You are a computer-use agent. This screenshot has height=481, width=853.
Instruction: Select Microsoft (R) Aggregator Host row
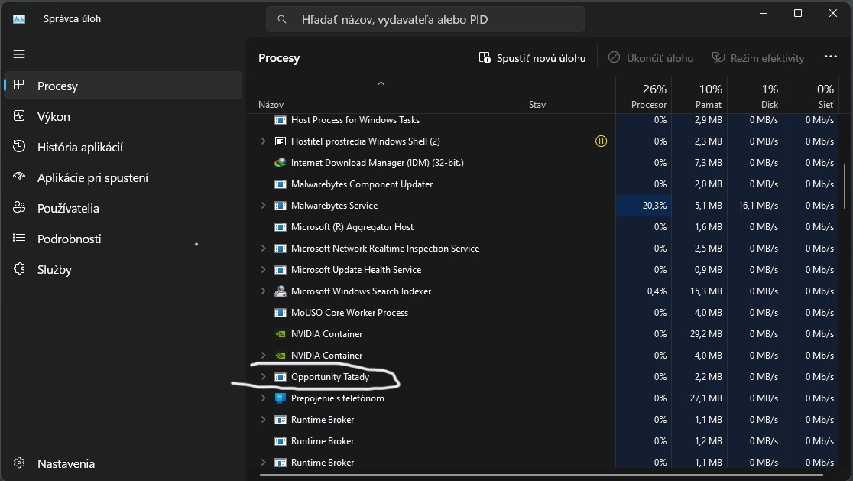tap(544, 227)
